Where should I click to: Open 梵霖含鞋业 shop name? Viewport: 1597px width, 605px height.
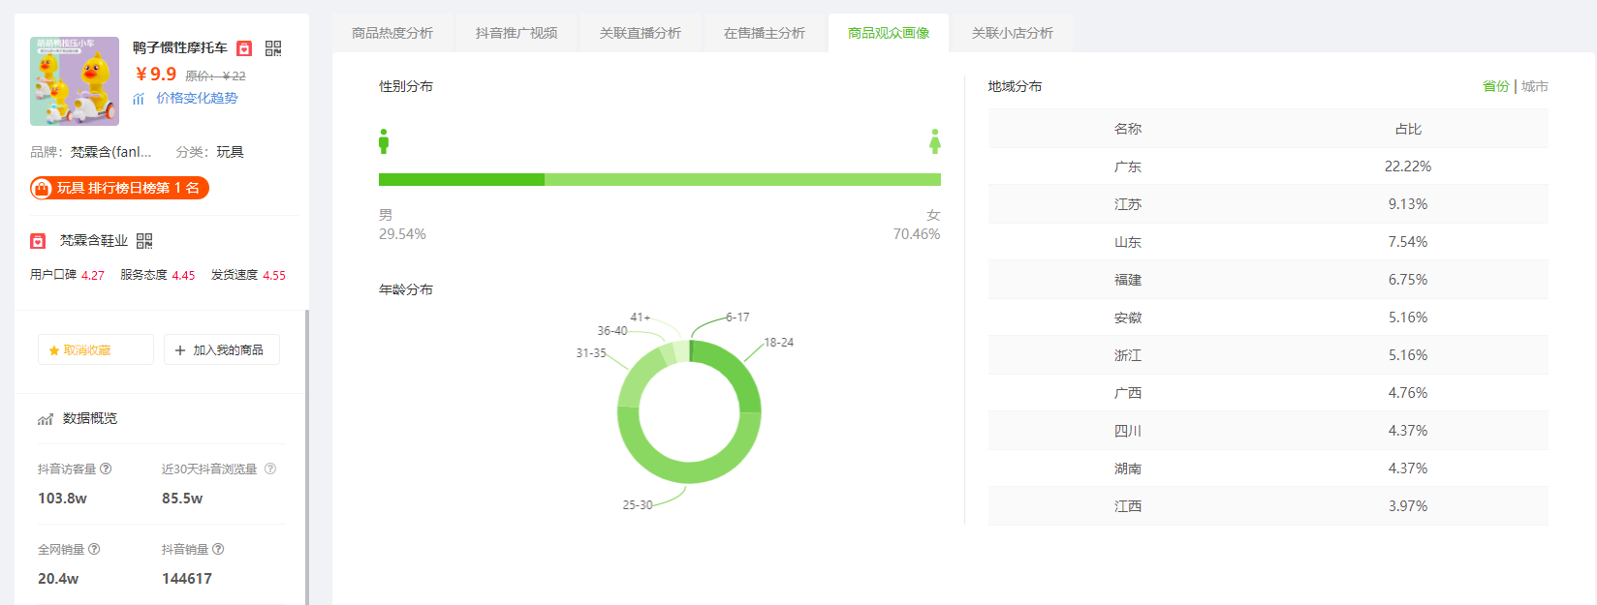pyautogui.click(x=94, y=241)
